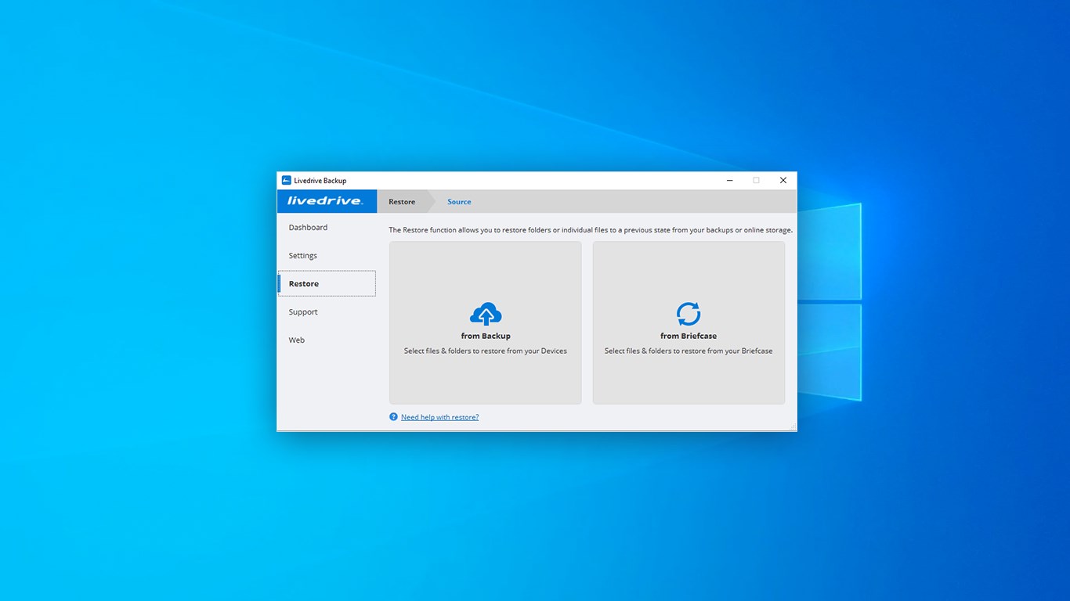Click 'Select files & folders to restore from your Devices'
The width and height of the screenshot is (1070, 601).
click(486, 351)
